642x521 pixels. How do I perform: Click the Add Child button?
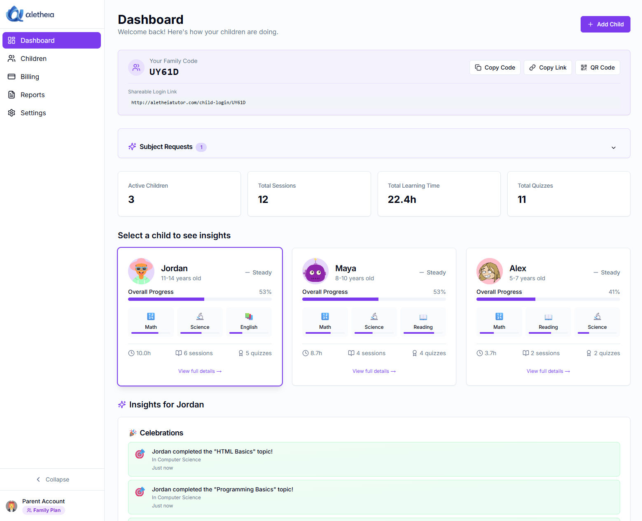point(605,24)
